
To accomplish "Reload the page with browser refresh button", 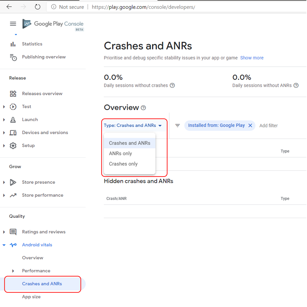I will click(x=37, y=7).
